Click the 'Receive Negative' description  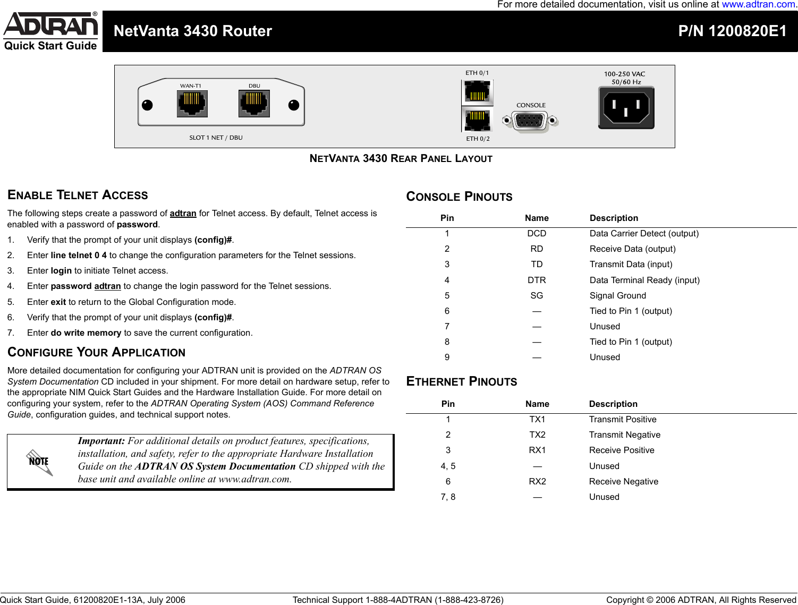pos(624,482)
